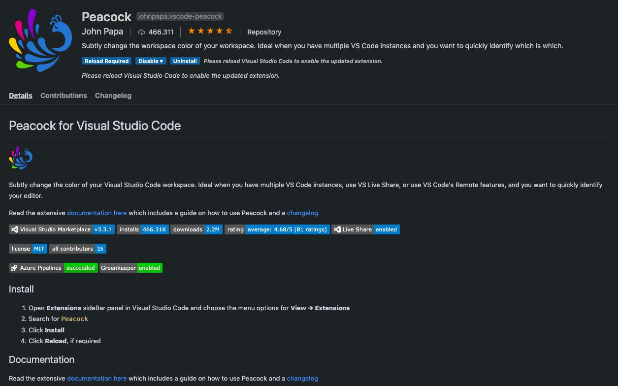
Task: Click the star rating icons
Action: 210,31
